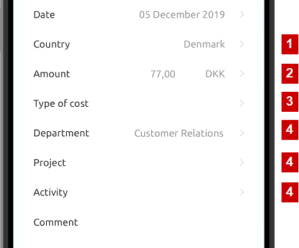
Task: Select the Customer Relations department value
Action: pos(179,133)
